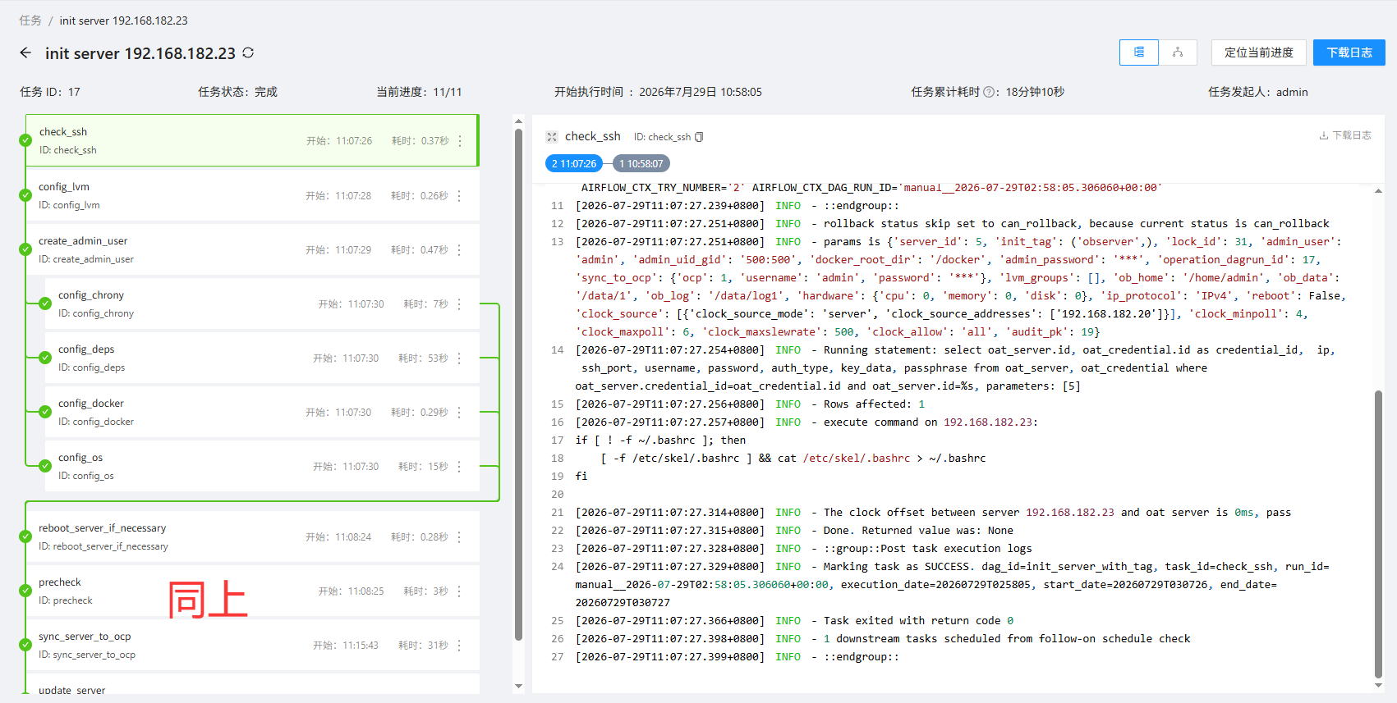
Task: Go back using the left arrow icon
Action: (x=25, y=52)
